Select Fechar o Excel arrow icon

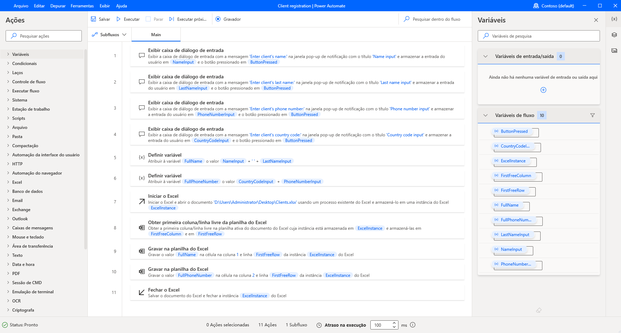pos(142,292)
